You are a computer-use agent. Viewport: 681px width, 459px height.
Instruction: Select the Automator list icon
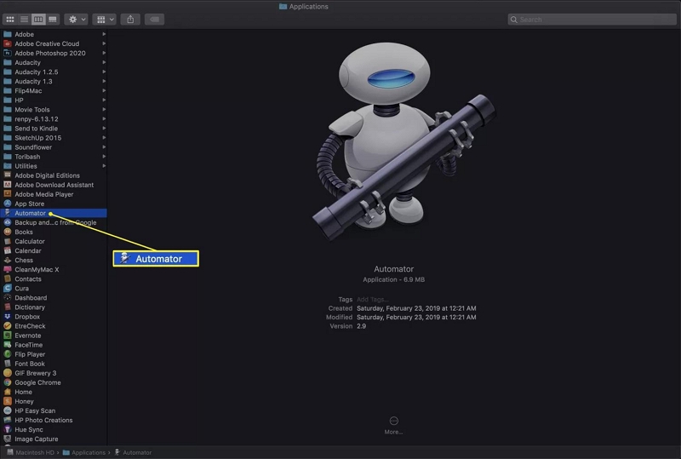(8, 213)
